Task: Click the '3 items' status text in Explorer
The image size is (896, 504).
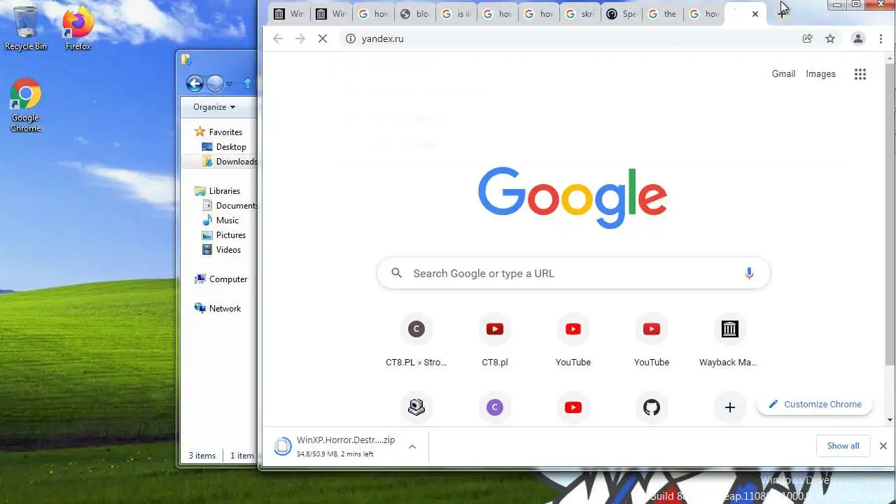Action: click(x=202, y=456)
